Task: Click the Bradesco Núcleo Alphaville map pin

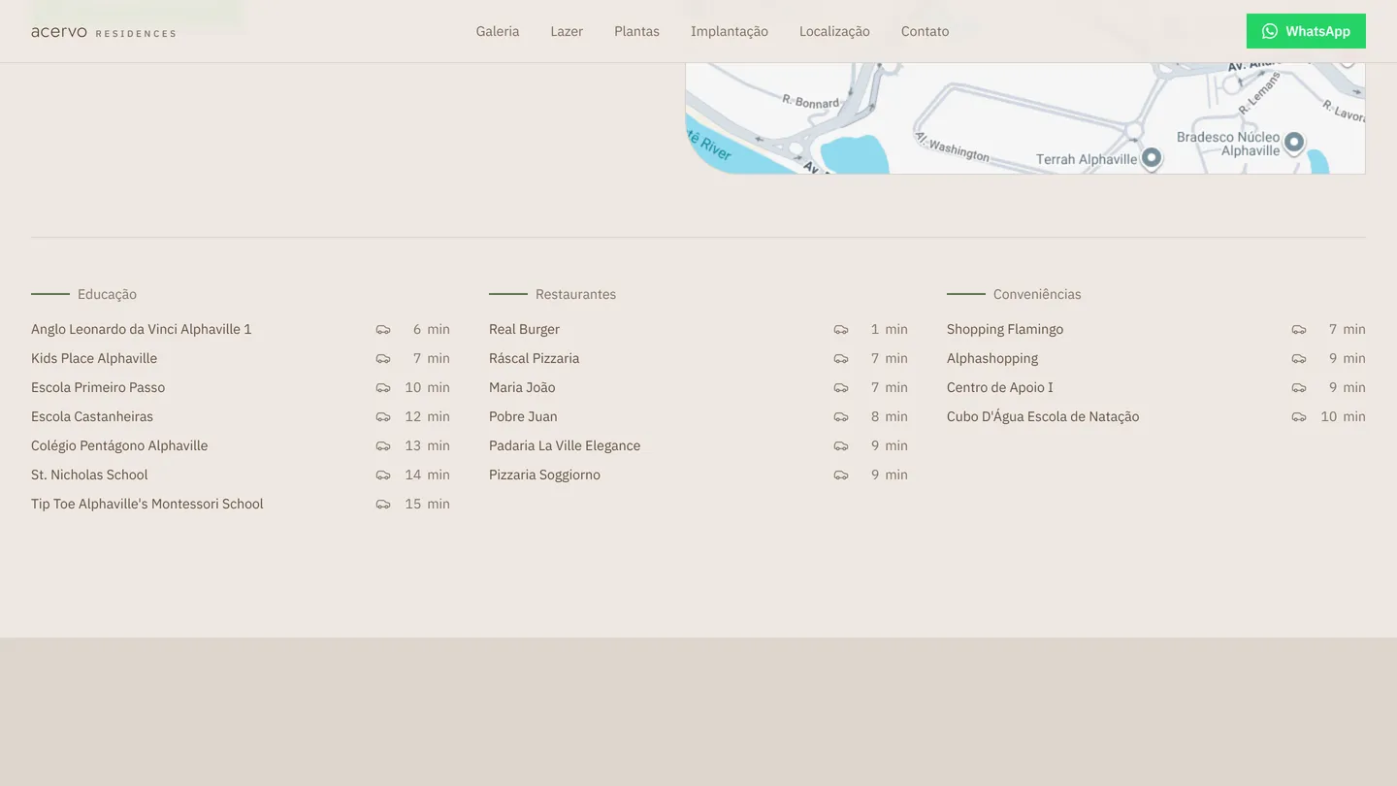Action: point(1293,144)
